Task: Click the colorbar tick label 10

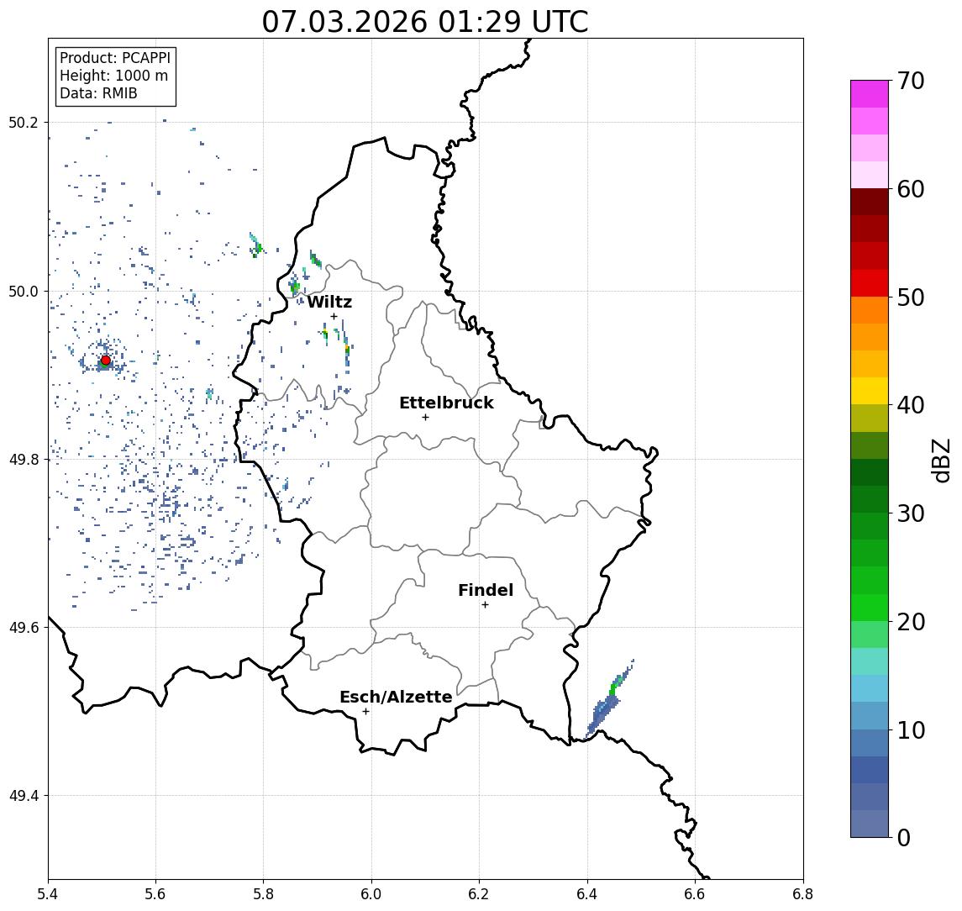Action: pyautogui.click(x=911, y=729)
